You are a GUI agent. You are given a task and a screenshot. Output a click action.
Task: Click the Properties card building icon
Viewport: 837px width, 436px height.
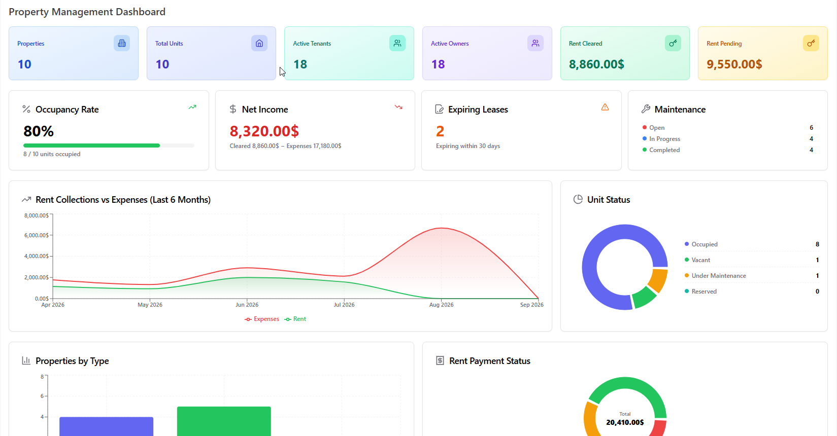click(122, 43)
